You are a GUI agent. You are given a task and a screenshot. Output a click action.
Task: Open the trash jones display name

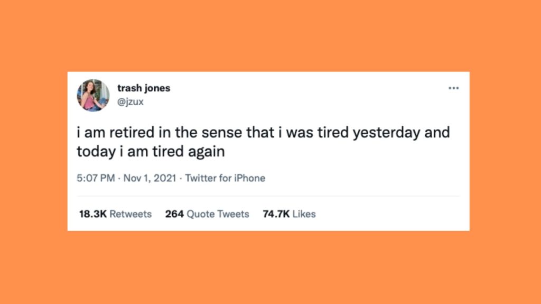[143, 88]
